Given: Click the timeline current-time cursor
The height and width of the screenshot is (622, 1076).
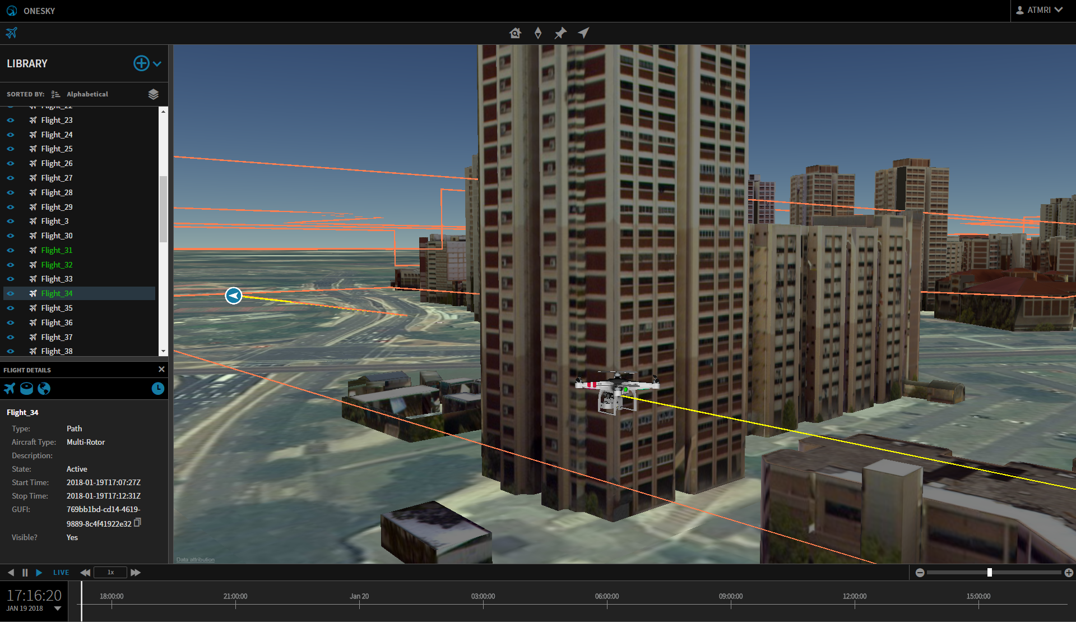Looking at the screenshot, I should tap(81, 601).
